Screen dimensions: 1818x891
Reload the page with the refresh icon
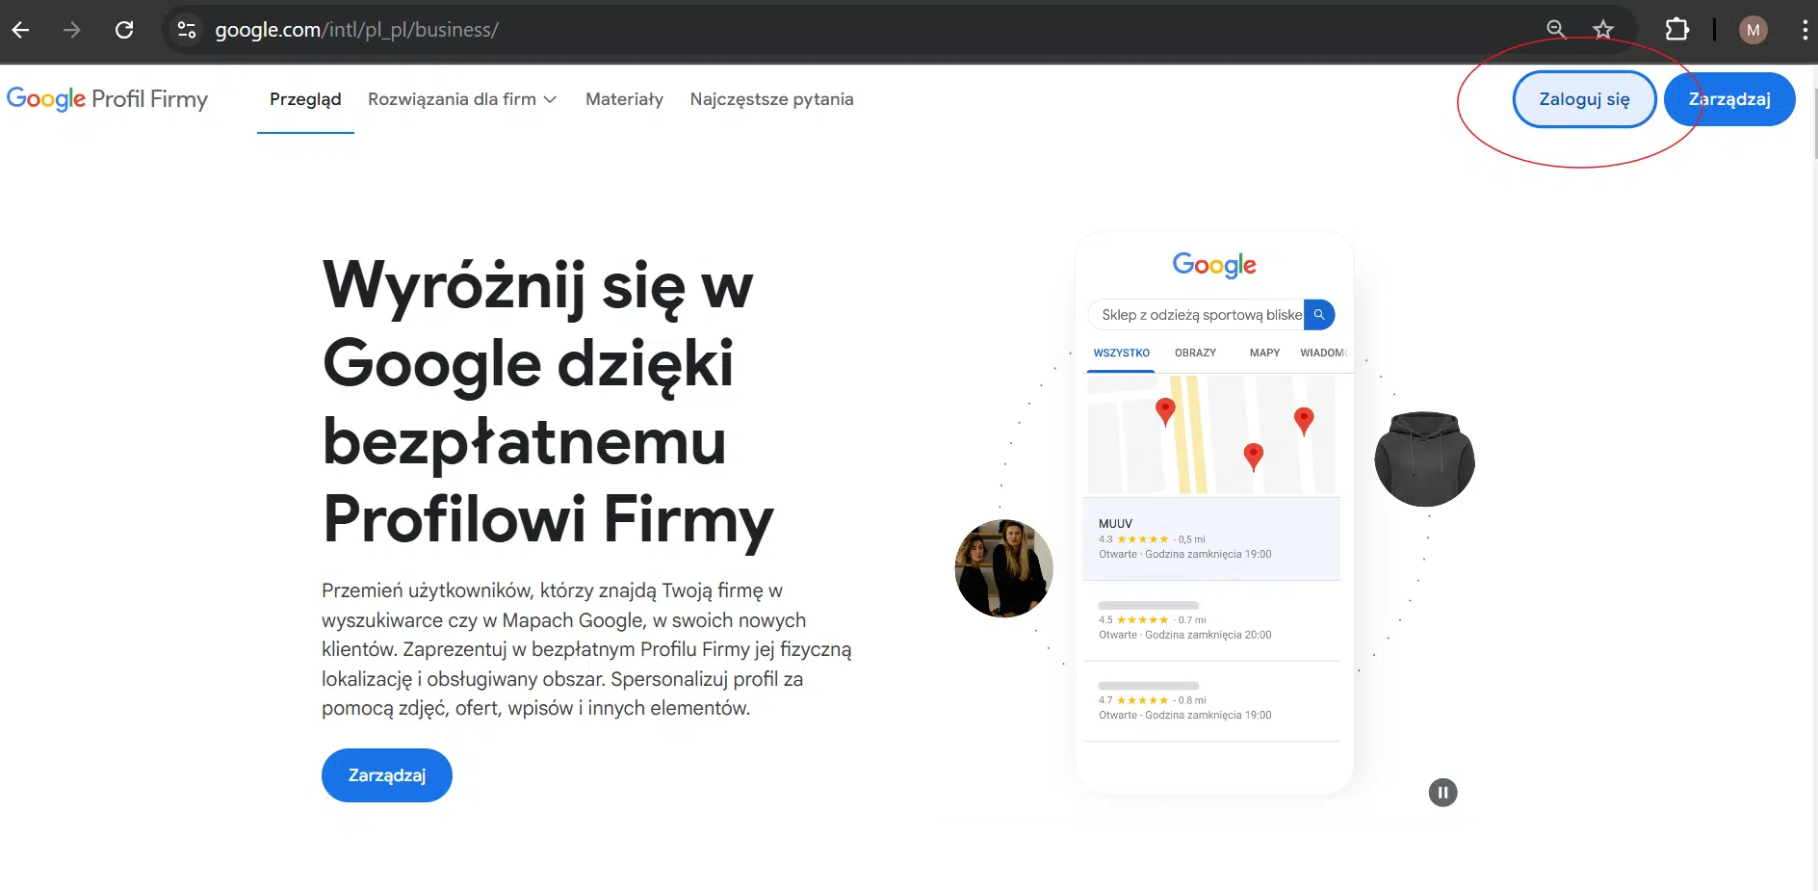point(124,30)
